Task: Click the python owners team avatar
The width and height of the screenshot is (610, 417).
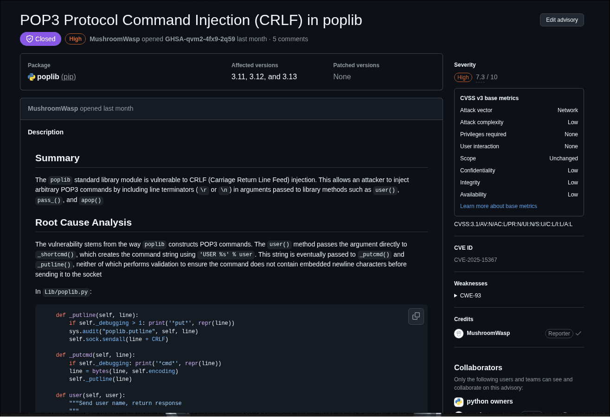Action: [459, 402]
